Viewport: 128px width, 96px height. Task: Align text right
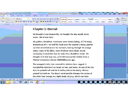point(46,22)
